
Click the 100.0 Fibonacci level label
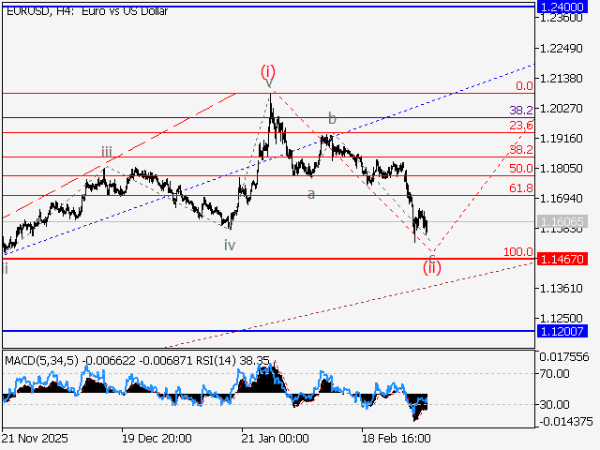518,252
